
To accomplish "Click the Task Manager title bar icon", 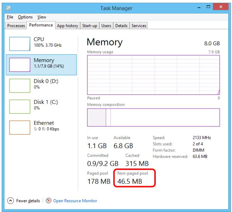I will coord(8,8).
